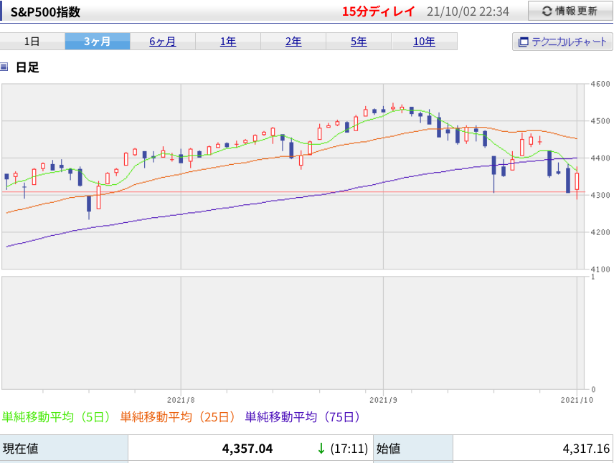614x463 pixels.
Task: Switch to the 1年 period tab
Action: (x=228, y=42)
